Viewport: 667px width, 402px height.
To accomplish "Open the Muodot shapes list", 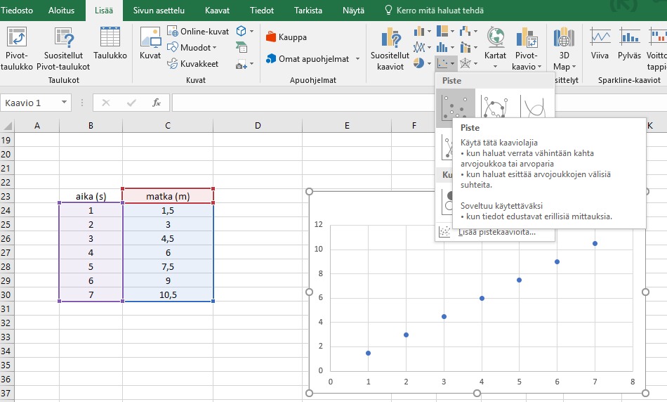I will (x=192, y=47).
